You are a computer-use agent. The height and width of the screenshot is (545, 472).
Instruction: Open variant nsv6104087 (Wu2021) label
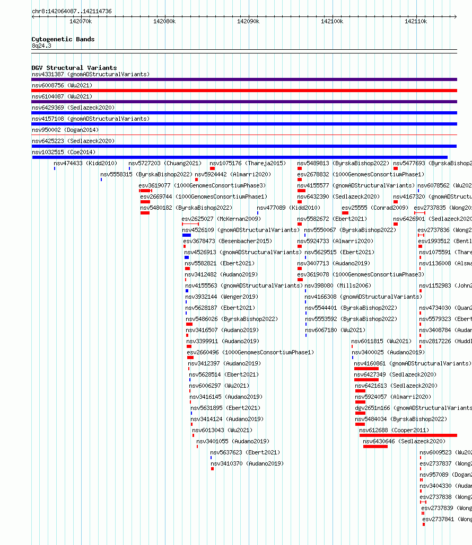click(62, 96)
